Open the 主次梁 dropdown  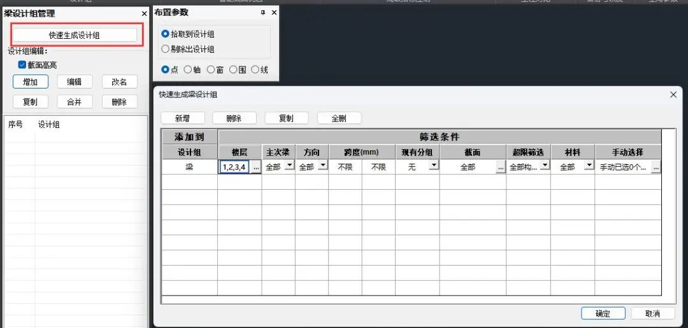[290, 165]
